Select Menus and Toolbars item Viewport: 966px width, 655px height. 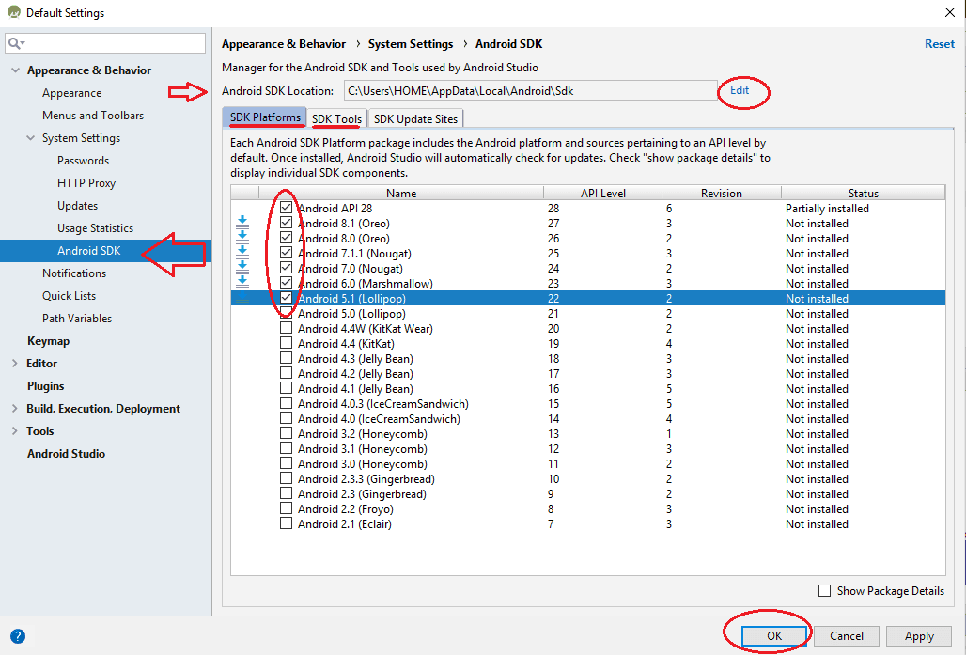(93, 116)
